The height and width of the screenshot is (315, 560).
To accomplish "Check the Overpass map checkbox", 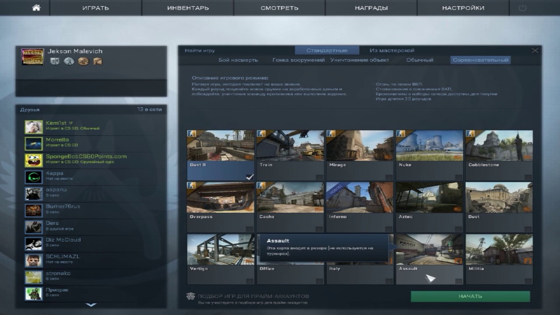I will click(249, 229).
